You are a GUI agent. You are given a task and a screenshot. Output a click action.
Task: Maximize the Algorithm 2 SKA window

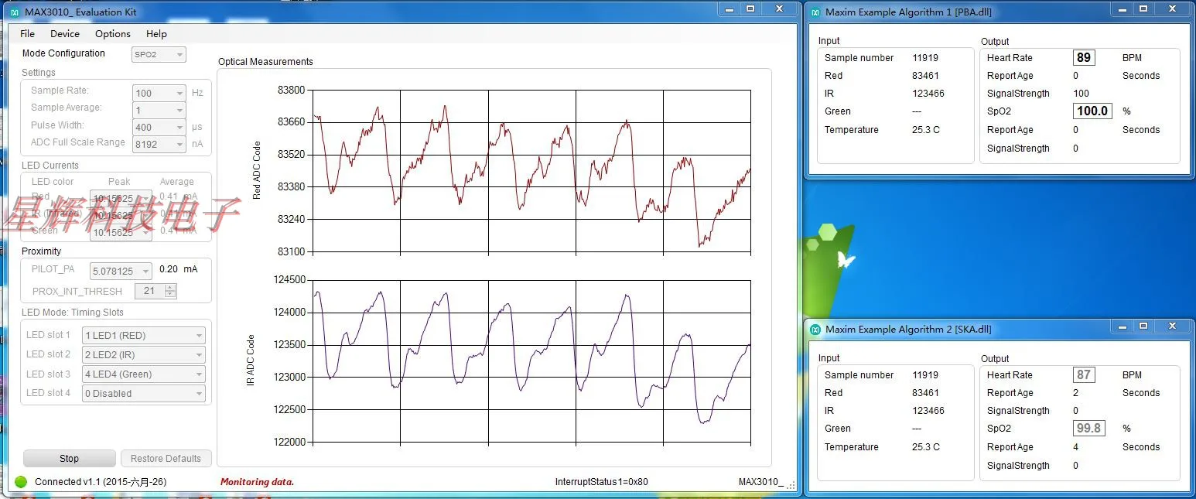[1143, 326]
